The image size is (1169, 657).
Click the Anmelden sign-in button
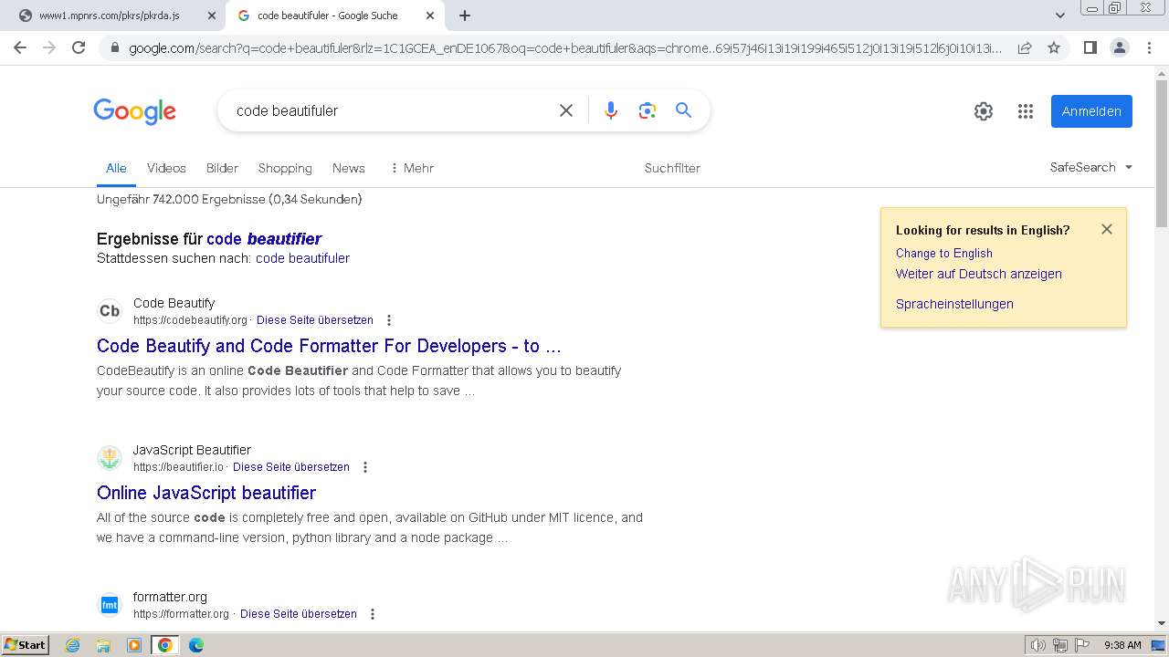point(1091,111)
